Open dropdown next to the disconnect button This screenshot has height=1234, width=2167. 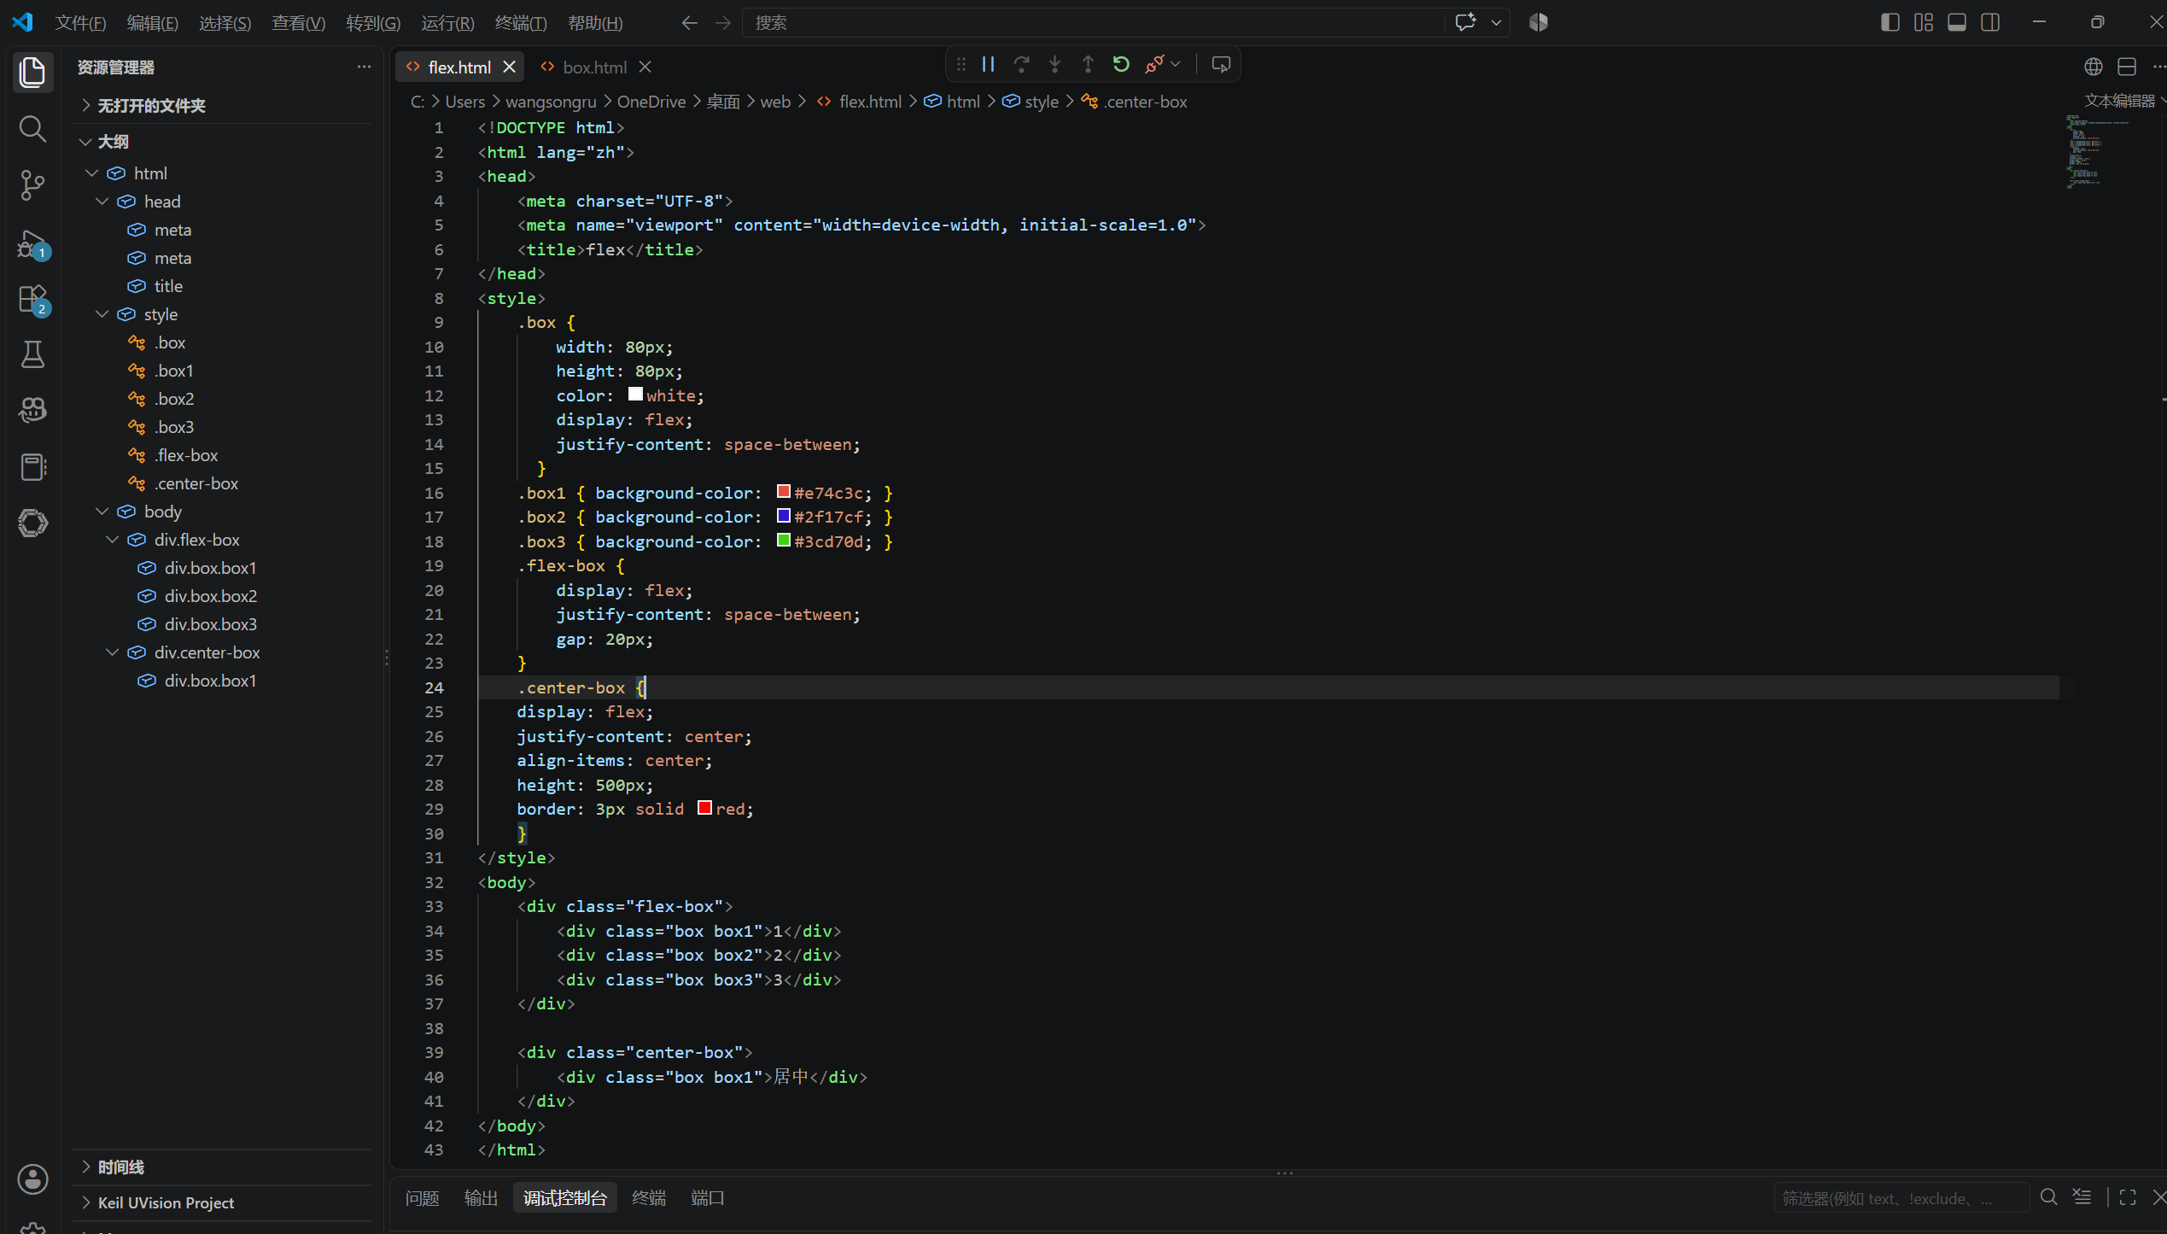pos(1176,64)
